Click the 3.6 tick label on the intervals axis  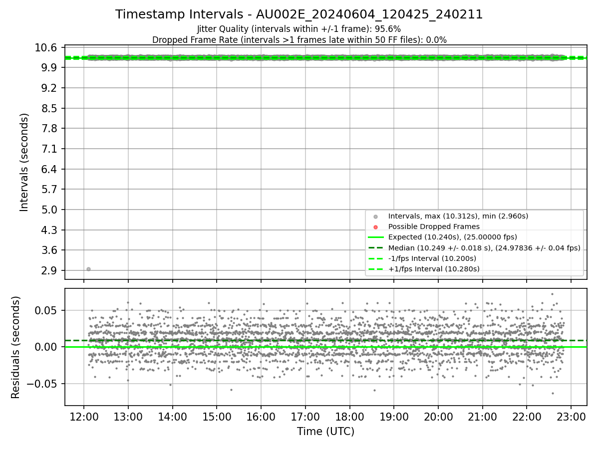(x=50, y=250)
